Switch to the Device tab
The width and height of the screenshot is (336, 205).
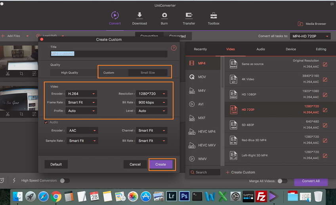tap(291, 49)
